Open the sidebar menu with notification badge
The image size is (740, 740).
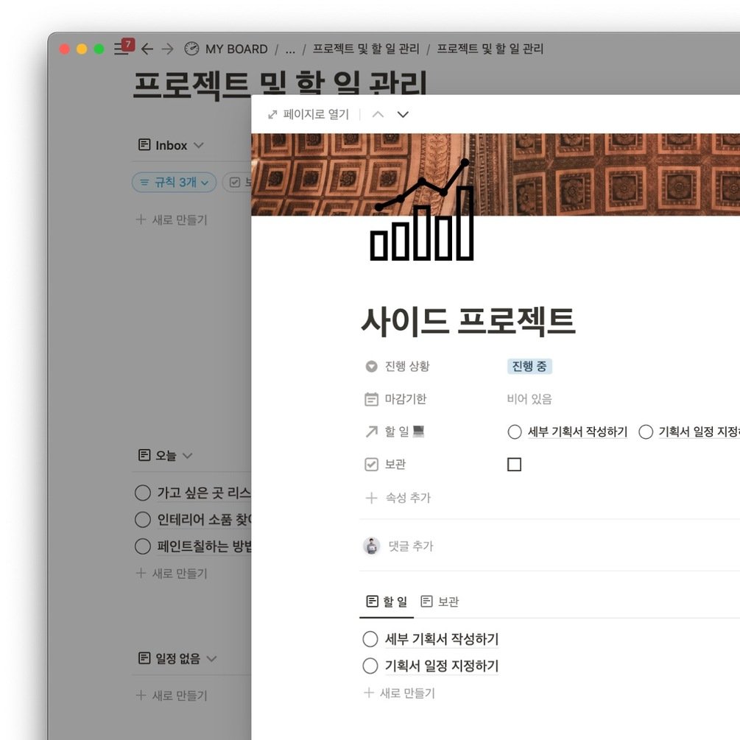pos(124,48)
